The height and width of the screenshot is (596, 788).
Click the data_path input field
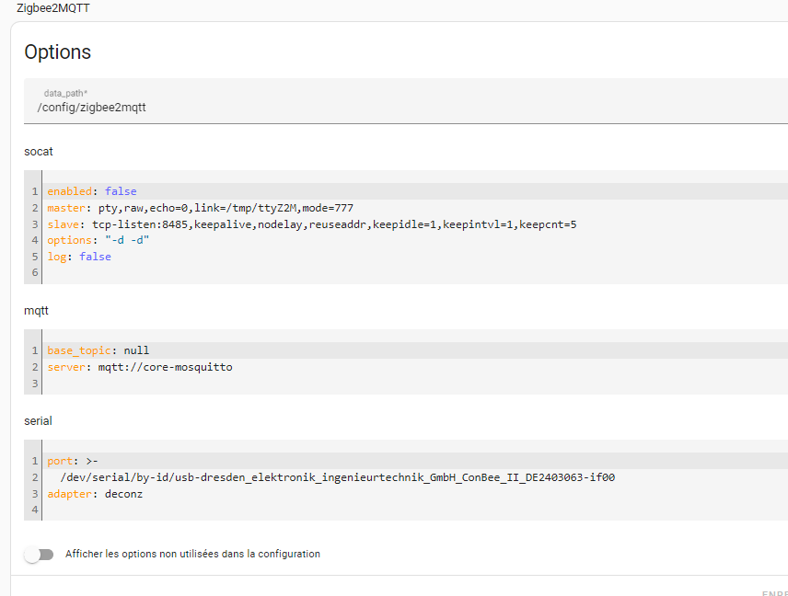[x=406, y=101]
